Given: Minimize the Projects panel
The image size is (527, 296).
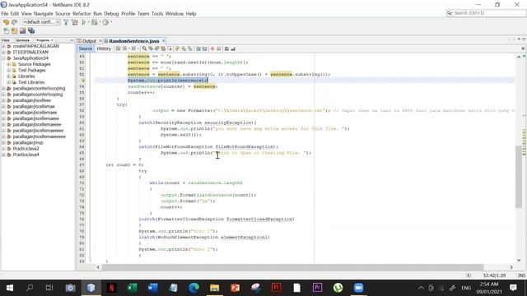Looking at the screenshot, I should point(72,40).
